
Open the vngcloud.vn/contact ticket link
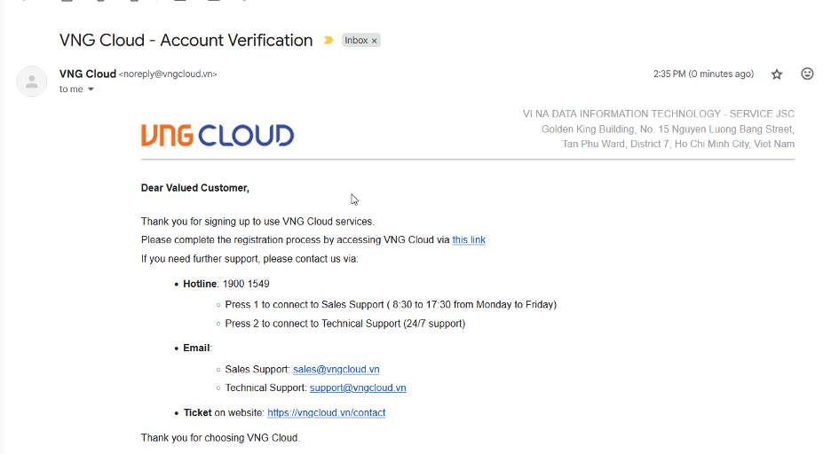pos(326,412)
